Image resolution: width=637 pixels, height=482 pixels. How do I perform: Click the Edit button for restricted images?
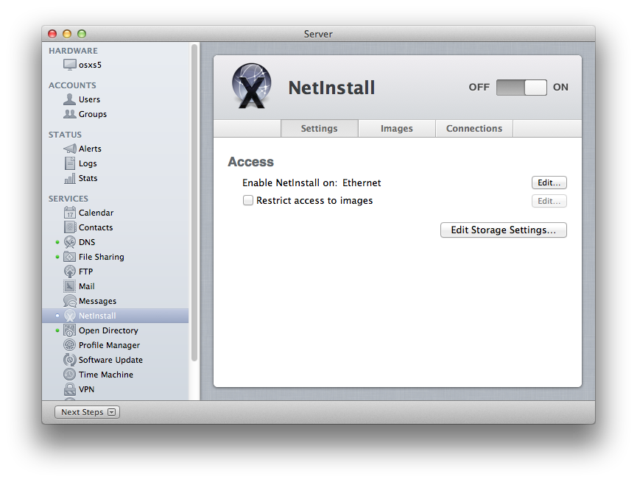(x=549, y=201)
